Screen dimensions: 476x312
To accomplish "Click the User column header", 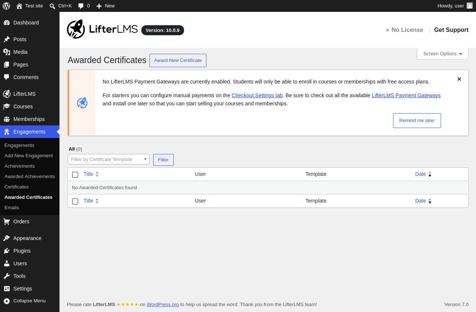I will click(200, 174).
